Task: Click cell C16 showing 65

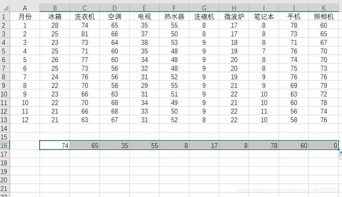Action: (85, 146)
